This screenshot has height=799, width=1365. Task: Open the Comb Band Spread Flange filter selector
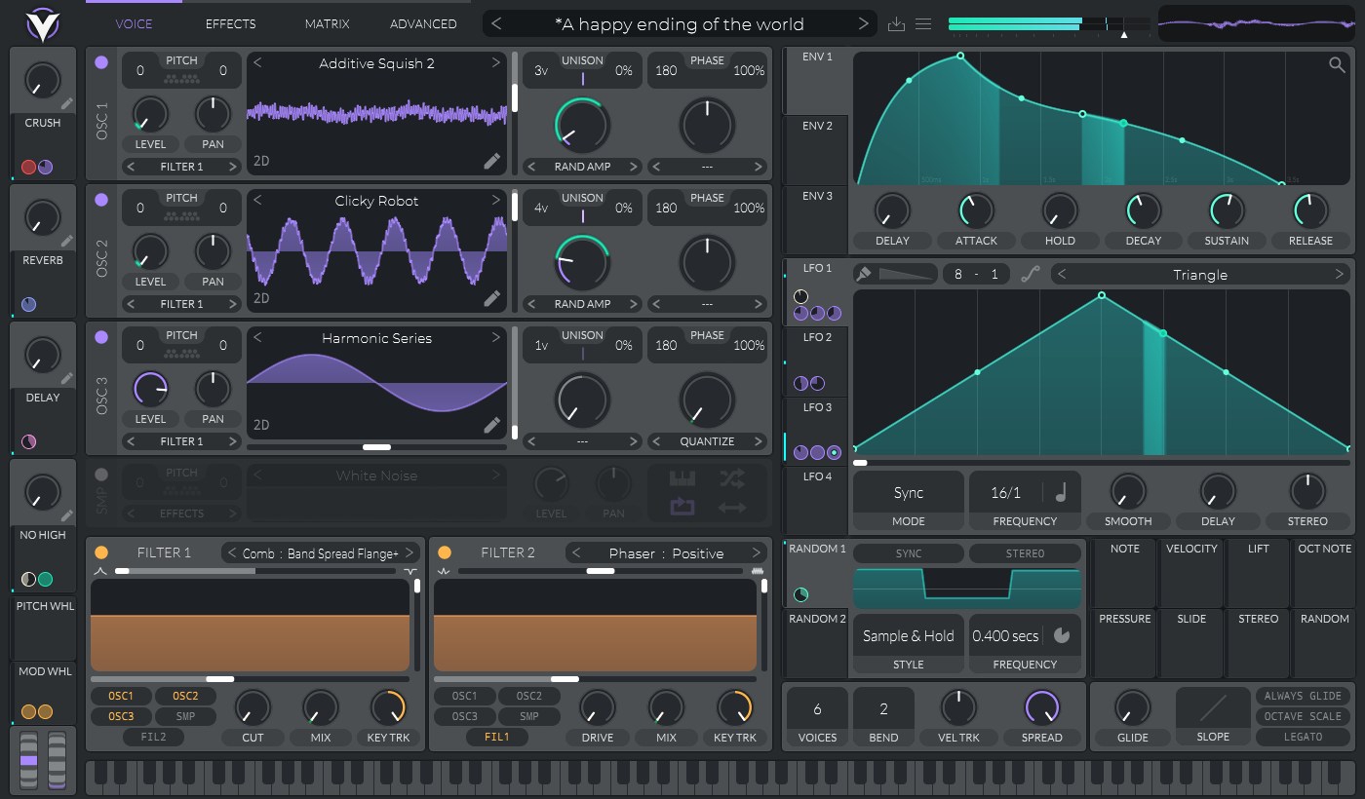[x=321, y=553]
